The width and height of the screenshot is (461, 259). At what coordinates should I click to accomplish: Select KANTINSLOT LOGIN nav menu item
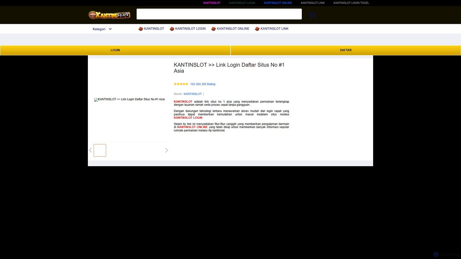click(x=188, y=29)
